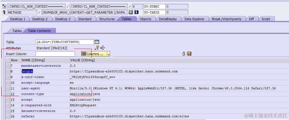Click the SY-SUBRC variable field
289x120 pixels.
(x=154, y=7)
